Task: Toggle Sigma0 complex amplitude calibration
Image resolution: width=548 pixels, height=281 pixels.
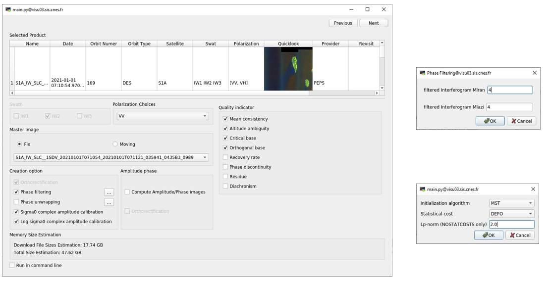Action: 16,212
